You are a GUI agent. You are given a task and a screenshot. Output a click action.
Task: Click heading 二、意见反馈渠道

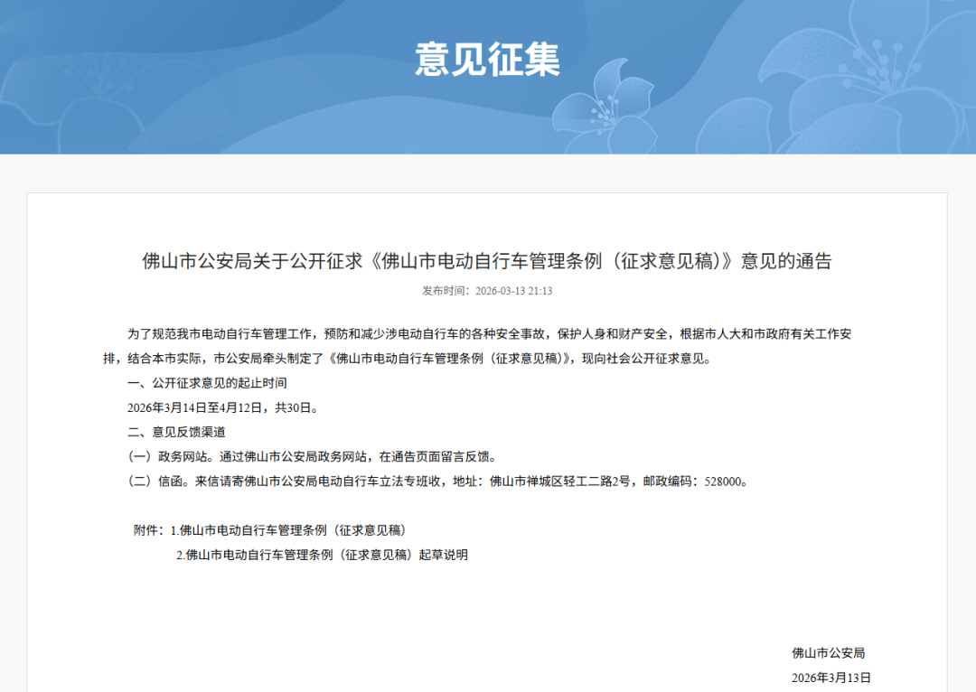pos(177,432)
